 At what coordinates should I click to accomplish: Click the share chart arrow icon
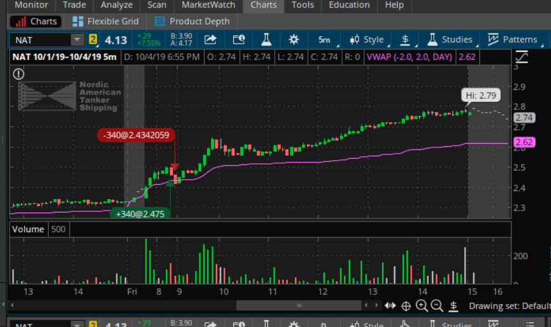point(210,40)
